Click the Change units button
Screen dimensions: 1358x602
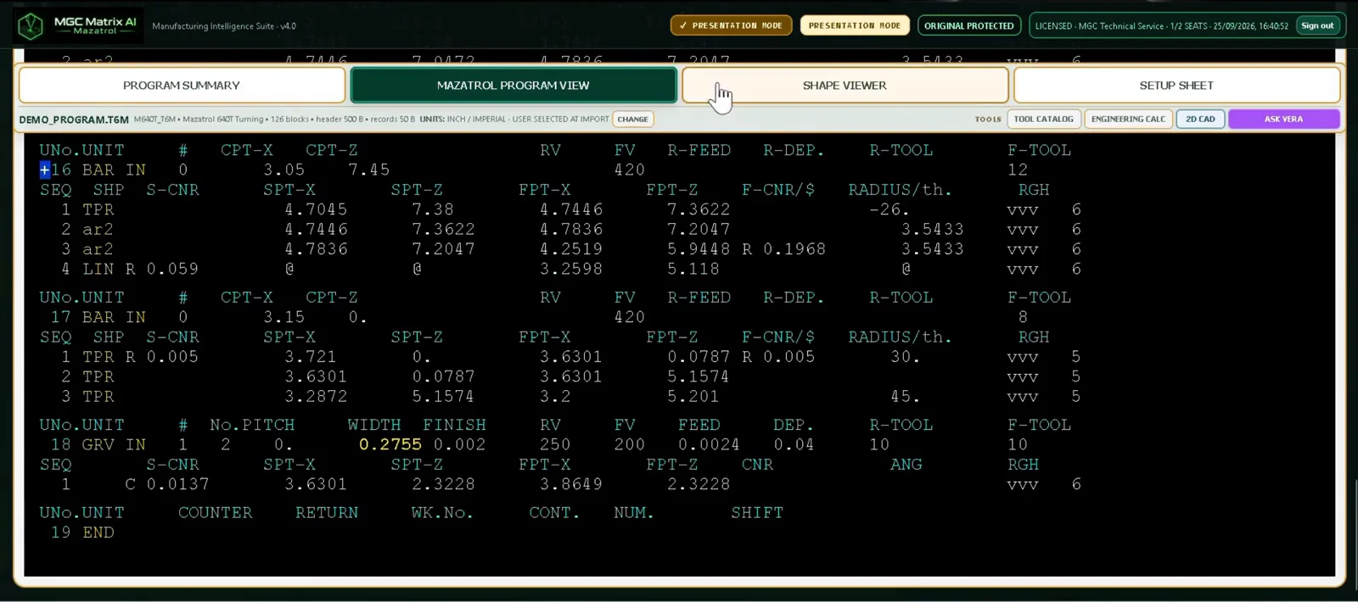pos(632,119)
